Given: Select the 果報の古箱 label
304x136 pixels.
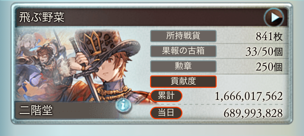Looking at the screenshot, I should pyautogui.click(x=183, y=51).
